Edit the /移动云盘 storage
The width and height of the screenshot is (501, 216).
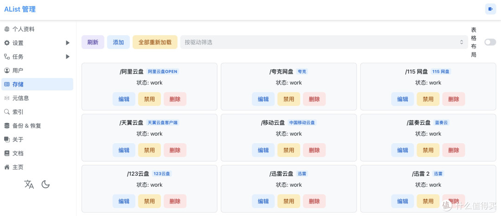tap(263, 150)
